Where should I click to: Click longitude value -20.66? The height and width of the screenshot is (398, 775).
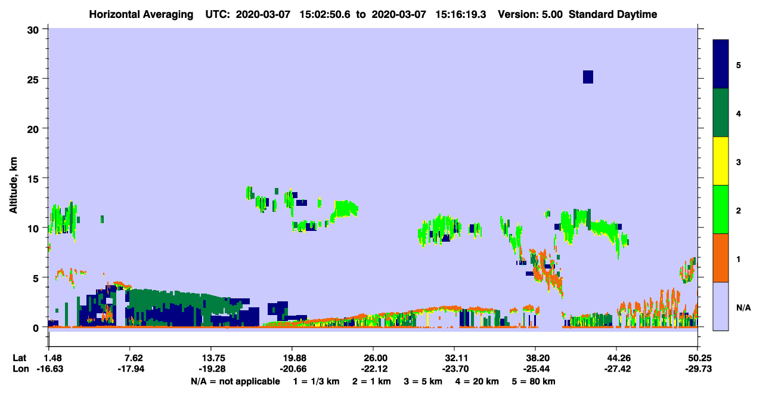[x=292, y=369]
